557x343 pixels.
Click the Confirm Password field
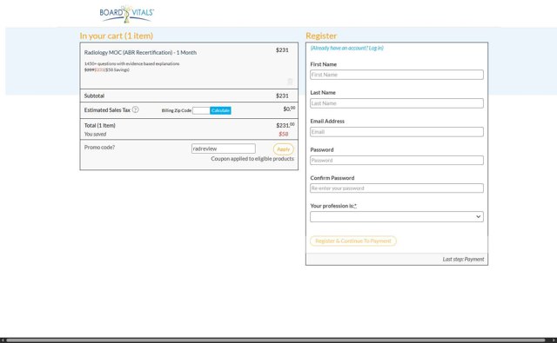tap(397, 188)
